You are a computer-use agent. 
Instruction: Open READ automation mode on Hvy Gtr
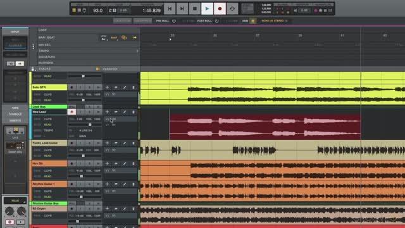(x=47, y=177)
